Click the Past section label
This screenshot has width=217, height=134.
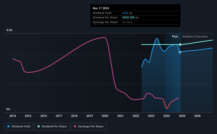click(x=175, y=36)
